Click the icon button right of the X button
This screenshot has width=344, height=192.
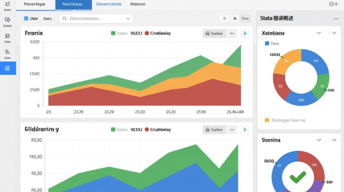click(x=234, y=18)
